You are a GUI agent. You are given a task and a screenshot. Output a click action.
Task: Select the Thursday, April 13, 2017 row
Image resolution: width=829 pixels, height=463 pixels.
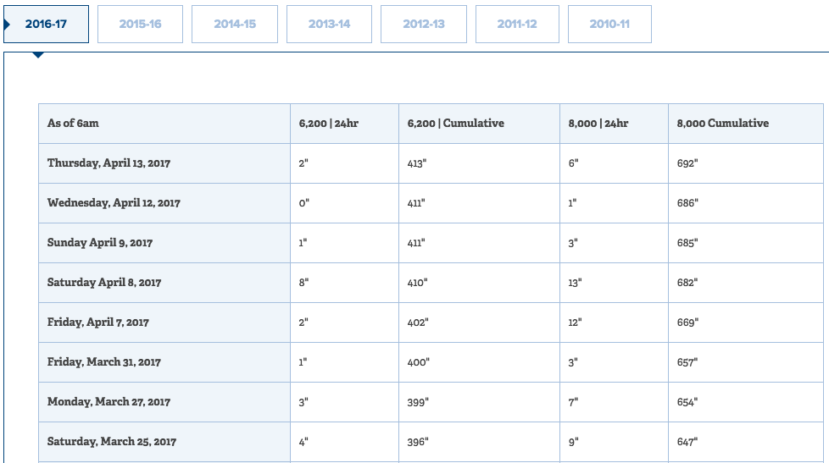click(431, 163)
